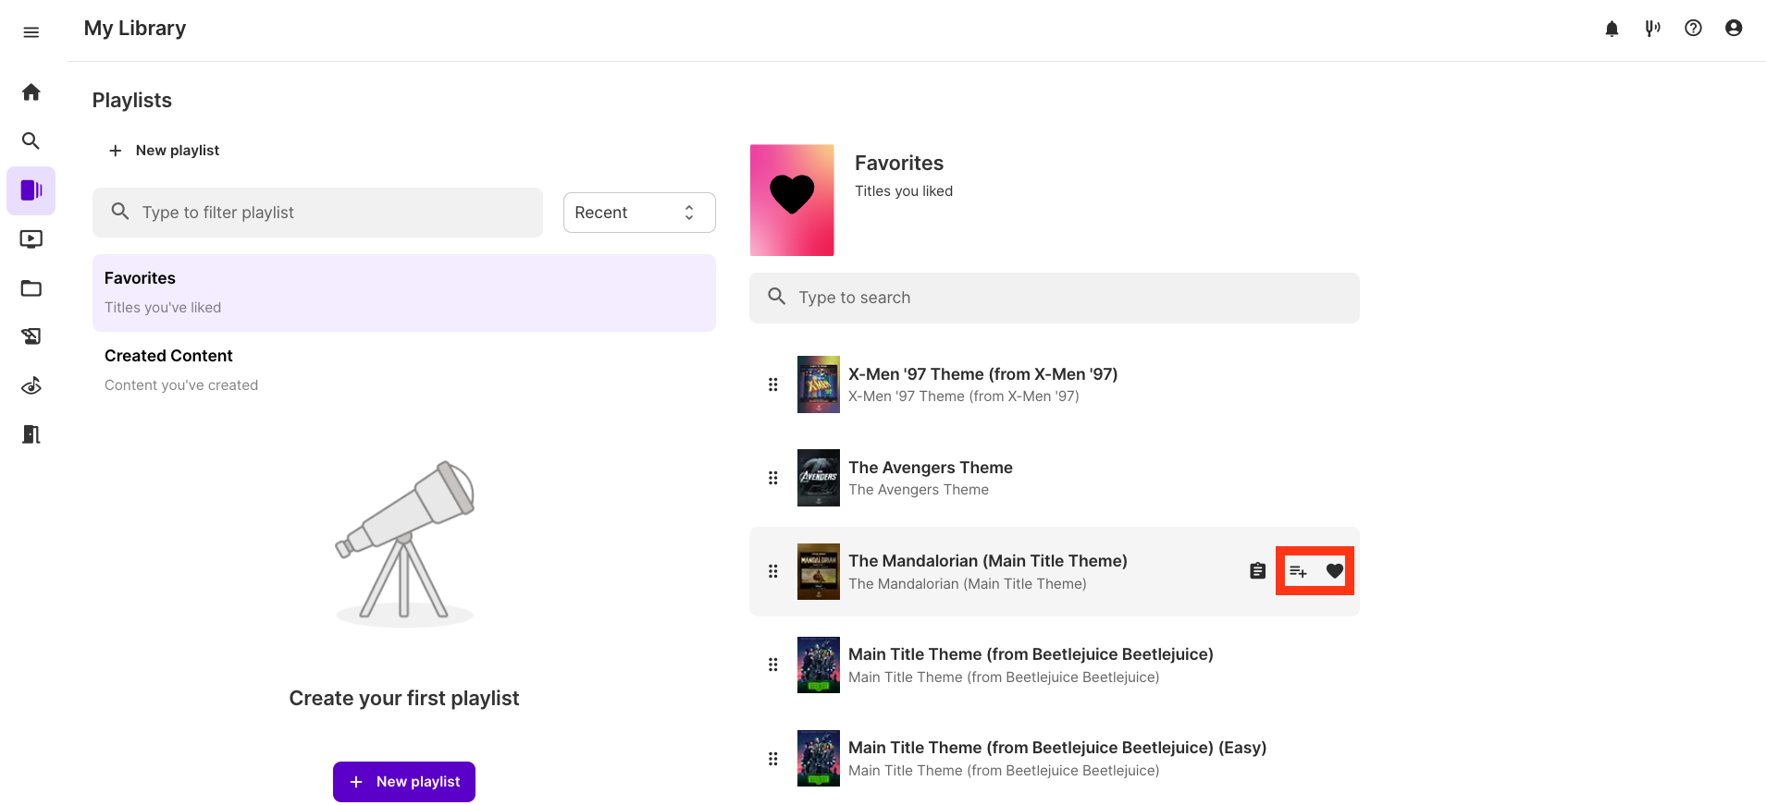
Task: Open "The Avengers Theme" title
Action: coord(931,468)
